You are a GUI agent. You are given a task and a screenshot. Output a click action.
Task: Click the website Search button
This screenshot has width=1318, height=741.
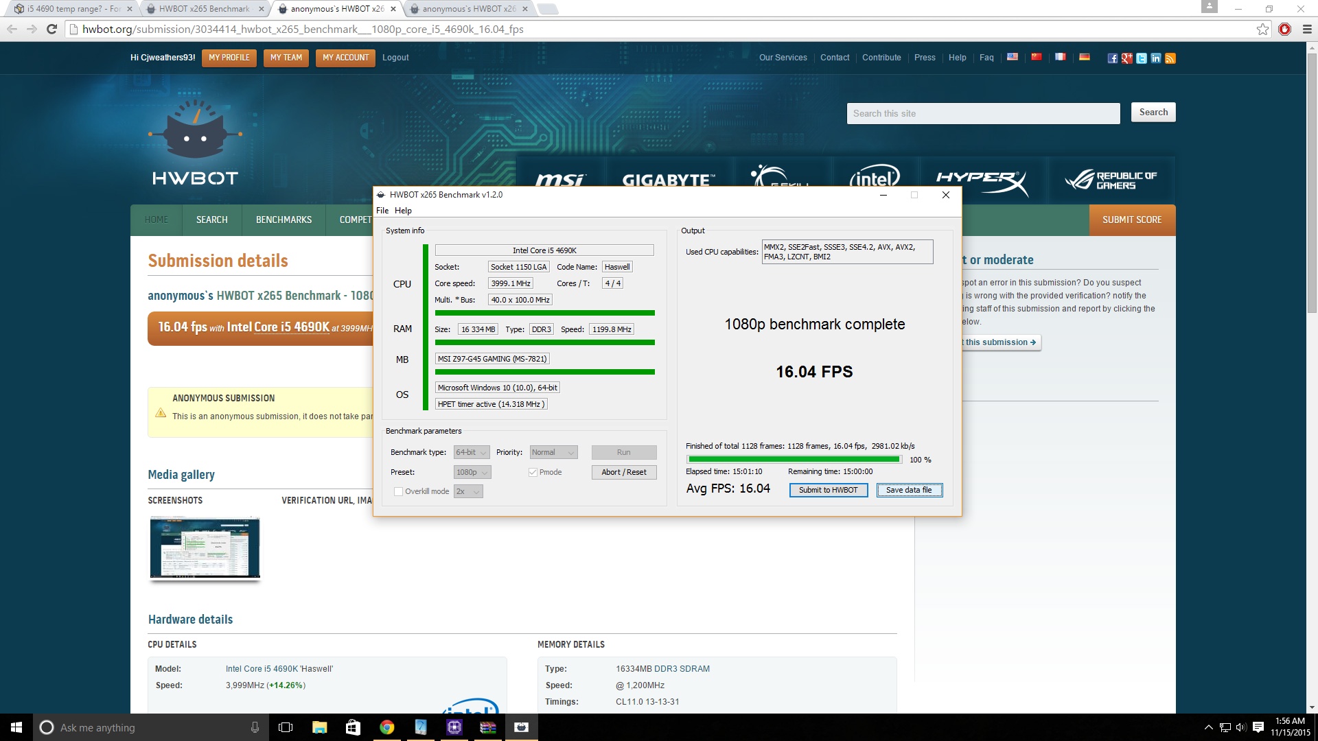point(1153,113)
